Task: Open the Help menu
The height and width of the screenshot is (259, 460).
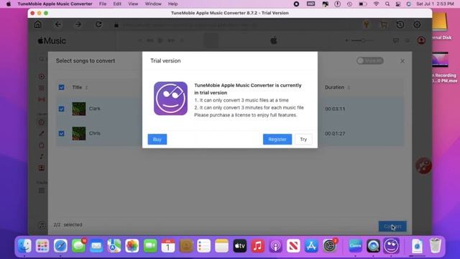Action: [x=172, y=4]
